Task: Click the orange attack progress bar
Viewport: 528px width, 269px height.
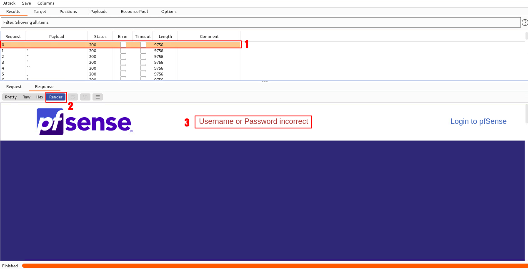Action: (x=275, y=266)
